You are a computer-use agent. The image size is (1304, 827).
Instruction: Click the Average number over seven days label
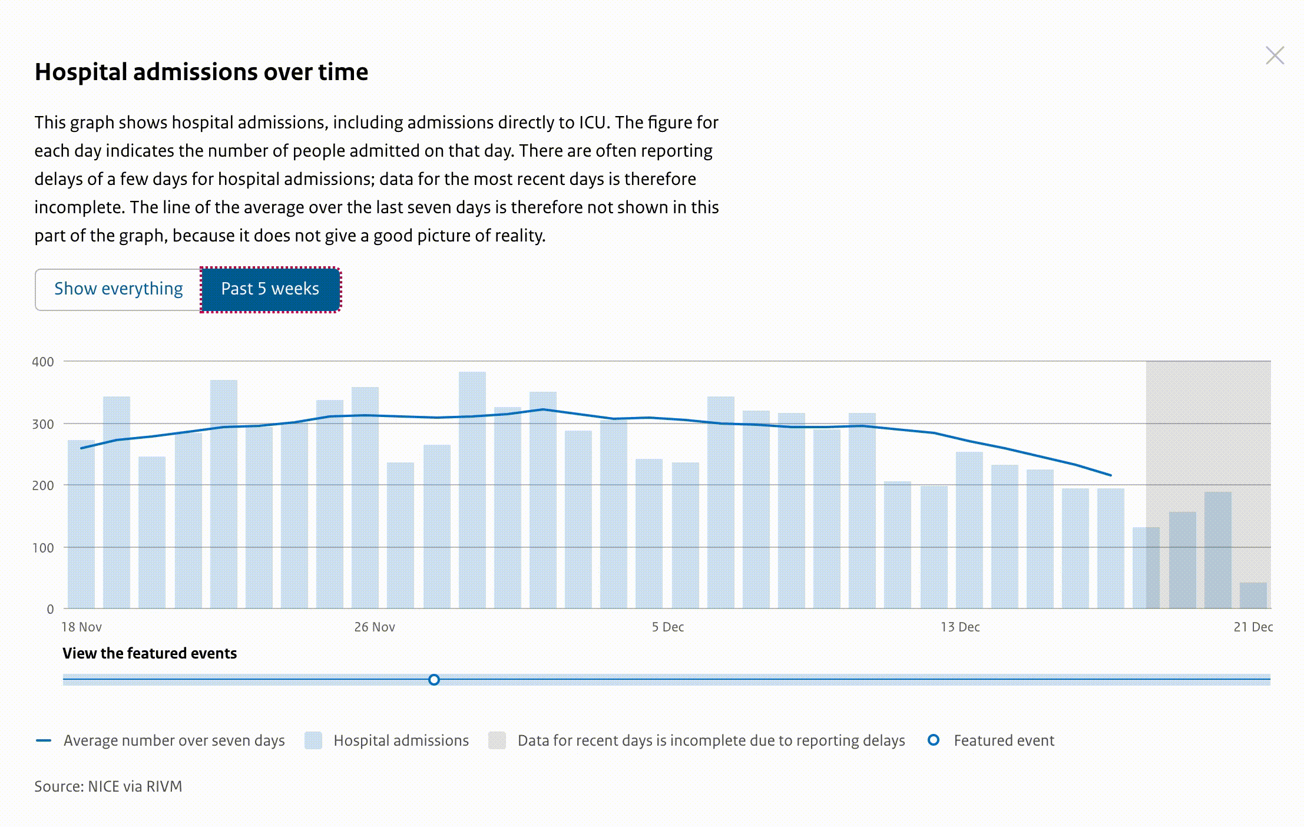(174, 740)
